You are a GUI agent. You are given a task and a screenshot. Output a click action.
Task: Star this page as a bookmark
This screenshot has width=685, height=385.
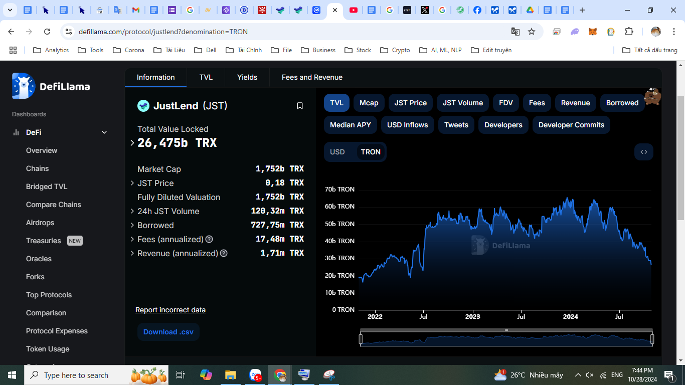[532, 32]
